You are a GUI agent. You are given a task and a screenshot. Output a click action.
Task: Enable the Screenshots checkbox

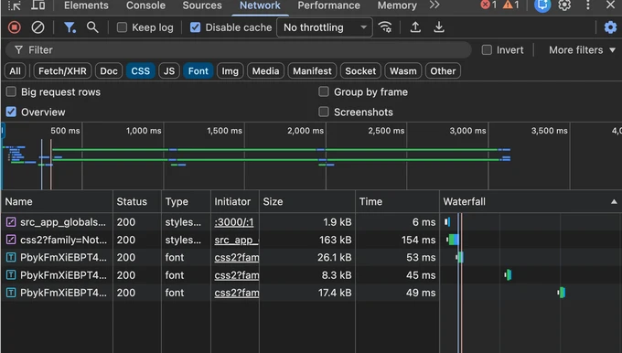click(x=324, y=112)
